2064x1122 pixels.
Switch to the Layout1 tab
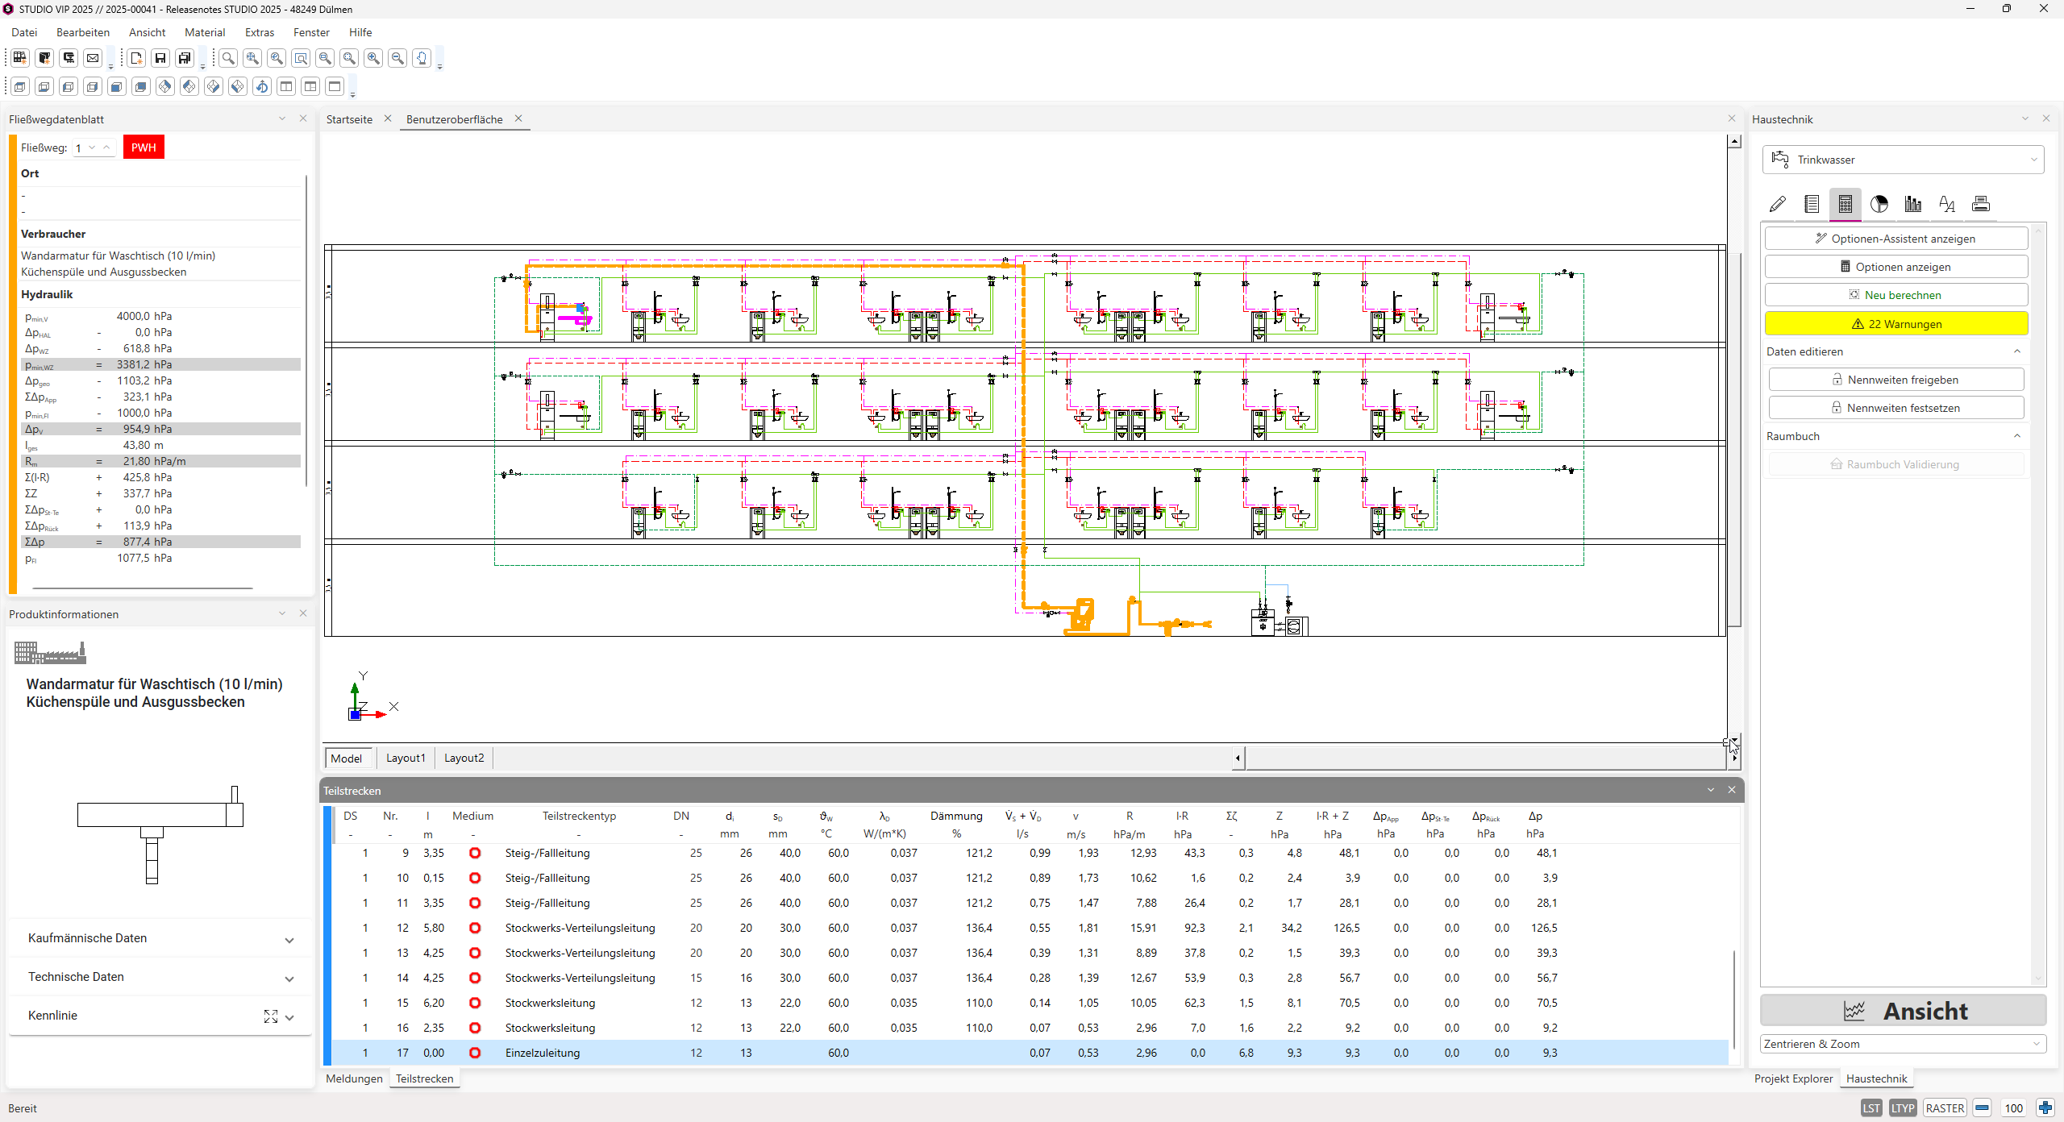406,758
